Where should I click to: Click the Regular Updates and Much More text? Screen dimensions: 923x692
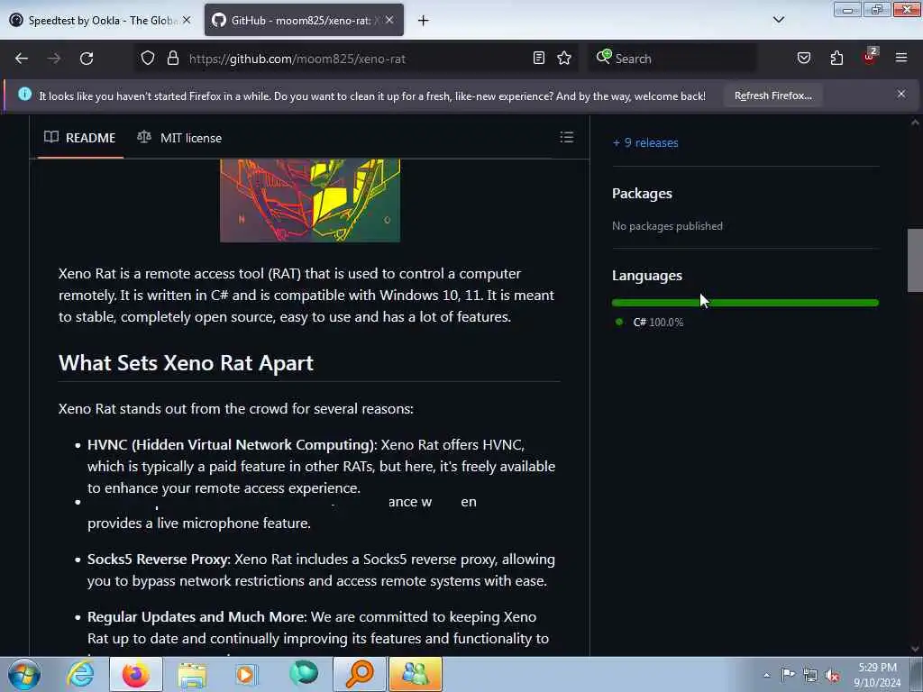[x=196, y=616]
